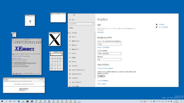Click the clock face in the xclock window
This screenshot has height=103, width=184.
[x=30, y=21]
